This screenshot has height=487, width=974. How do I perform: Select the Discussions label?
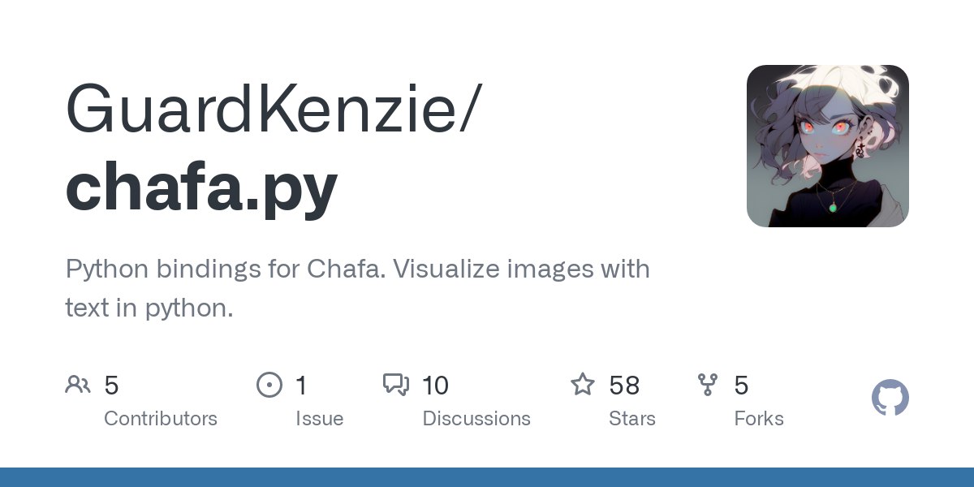pos(476,419)
